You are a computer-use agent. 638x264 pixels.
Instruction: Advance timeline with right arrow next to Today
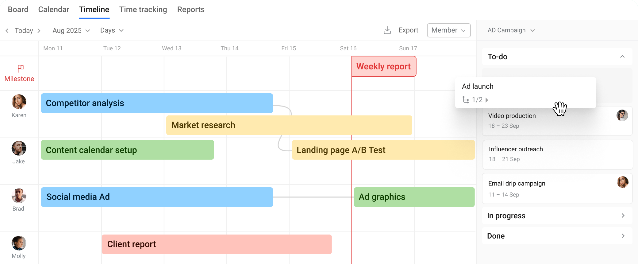pyautogui.click(x=39, y=31)
